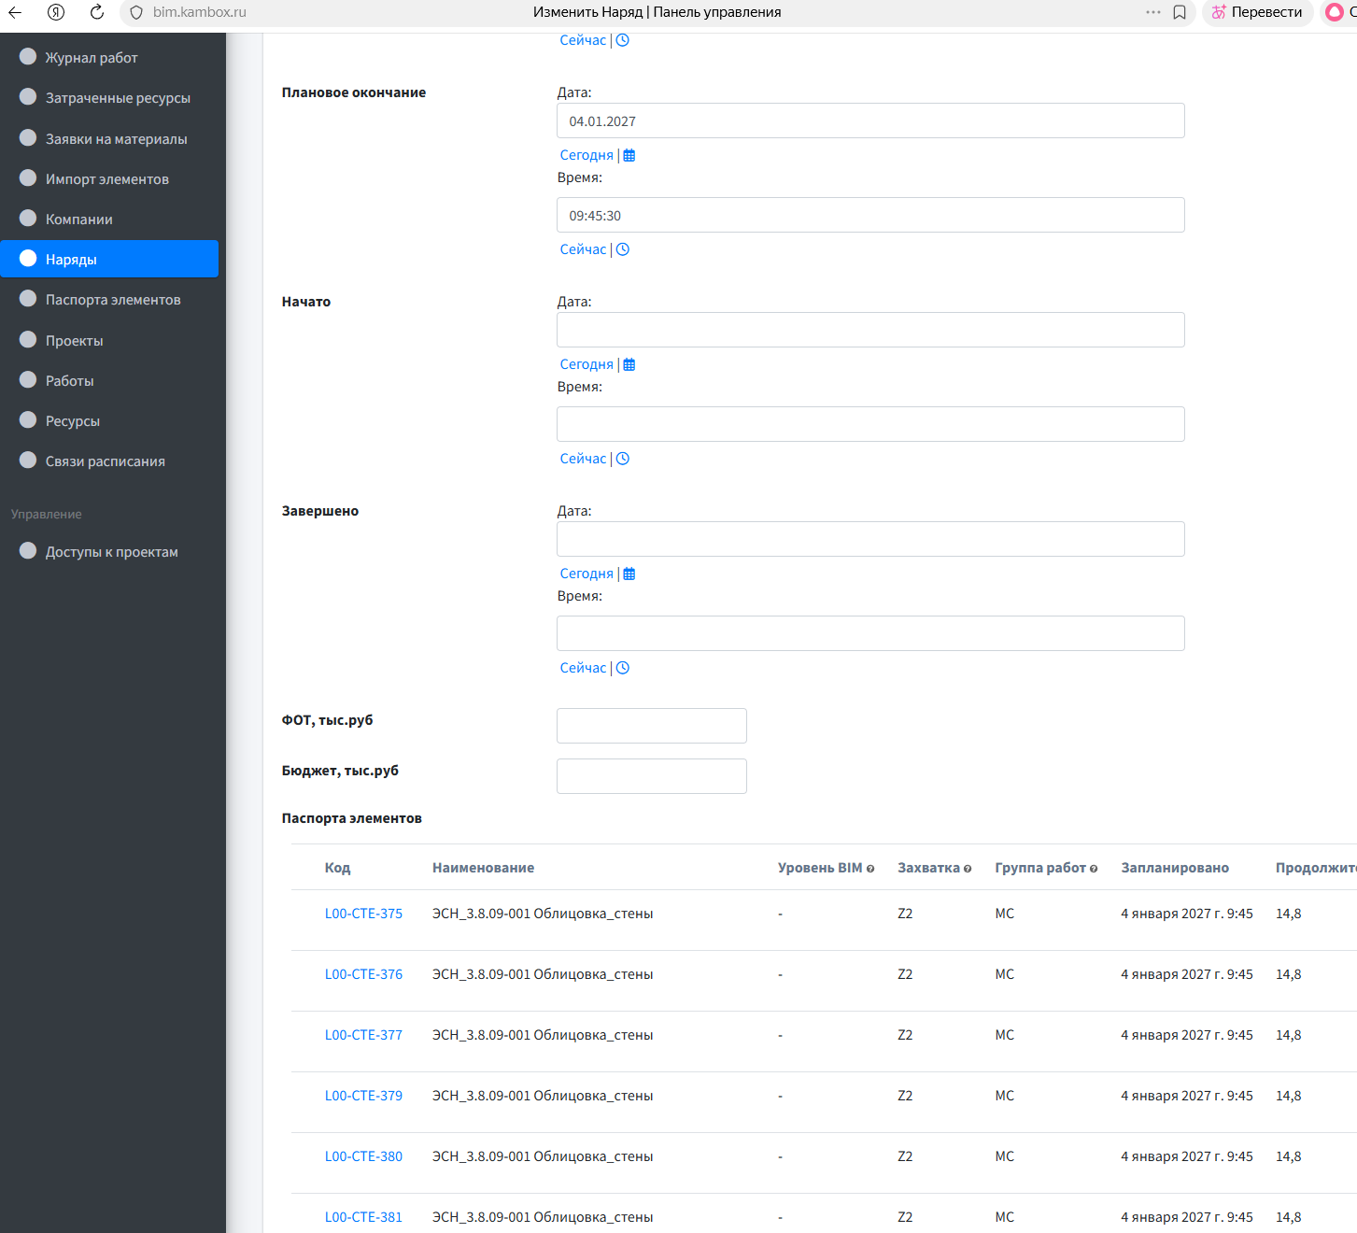This screenshot has width=1357, height=1233.
Task: Click the Наименование column header
Action: (x=483, y=868)
